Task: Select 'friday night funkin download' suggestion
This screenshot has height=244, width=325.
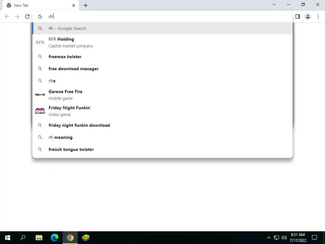Action: click(162, 125)
